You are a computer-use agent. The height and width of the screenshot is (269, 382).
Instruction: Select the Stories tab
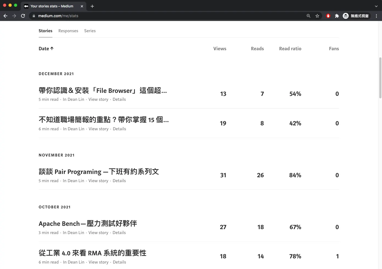pyautogui.click(x=45, y=31)
